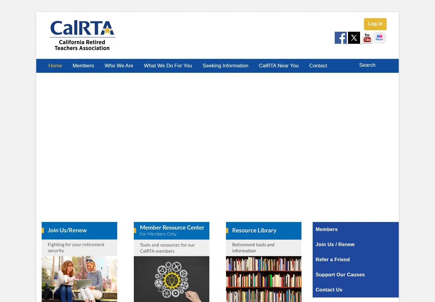Open the Contact menu item
This screenshot has height=302, width=435.
[x=318, y=66]
